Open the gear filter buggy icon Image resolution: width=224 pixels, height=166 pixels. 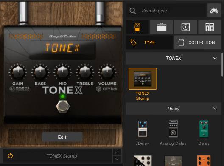coord(214,11)
